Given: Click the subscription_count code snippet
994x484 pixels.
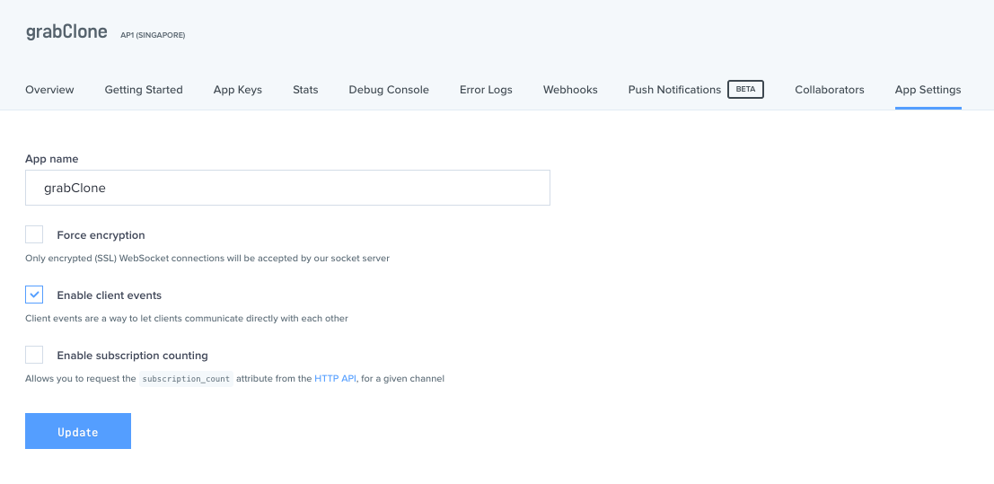Looking at the screenshot, I should [x=186, y=379].
